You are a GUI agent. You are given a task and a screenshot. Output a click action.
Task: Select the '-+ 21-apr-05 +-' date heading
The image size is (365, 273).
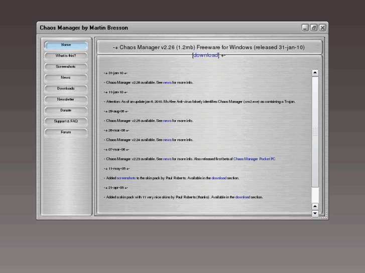point(116,188)
